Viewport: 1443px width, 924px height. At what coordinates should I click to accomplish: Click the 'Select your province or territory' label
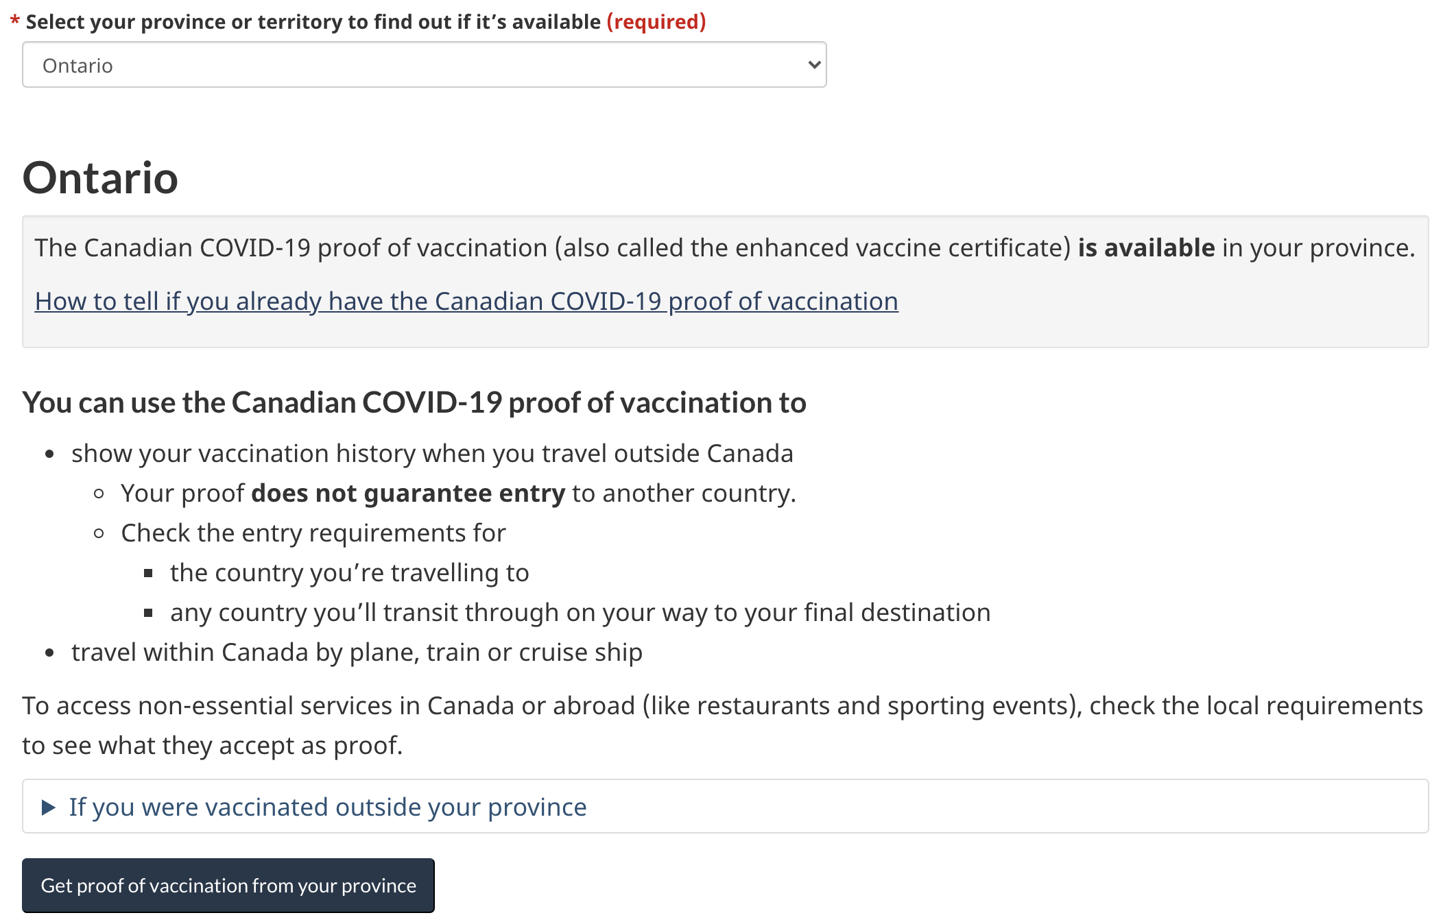[x=313, y=22]
